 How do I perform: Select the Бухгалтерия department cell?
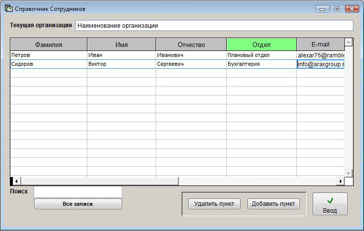[x=261, y=64]
